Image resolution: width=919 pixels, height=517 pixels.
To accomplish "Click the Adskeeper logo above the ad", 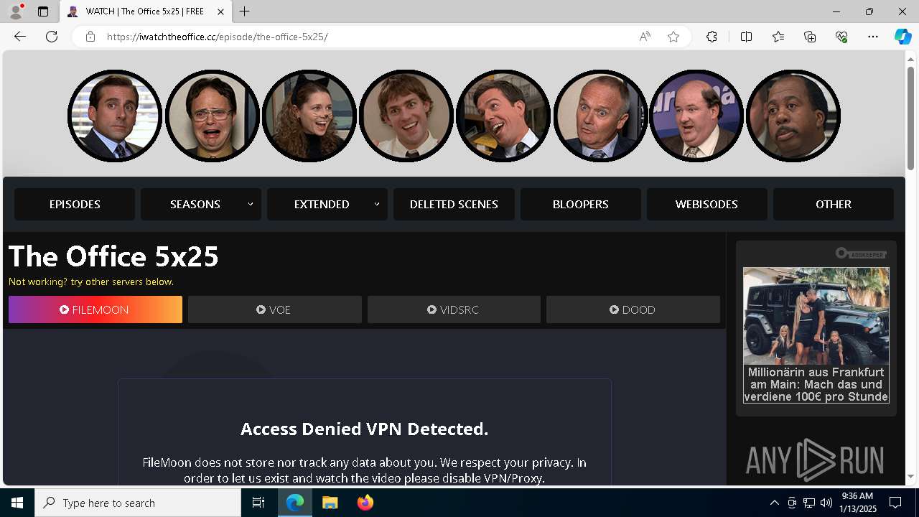I will [861, 253].
